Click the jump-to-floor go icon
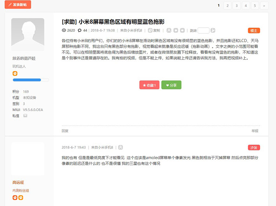 [213, 30]
